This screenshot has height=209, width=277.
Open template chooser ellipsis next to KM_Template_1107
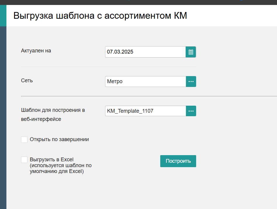191,111
